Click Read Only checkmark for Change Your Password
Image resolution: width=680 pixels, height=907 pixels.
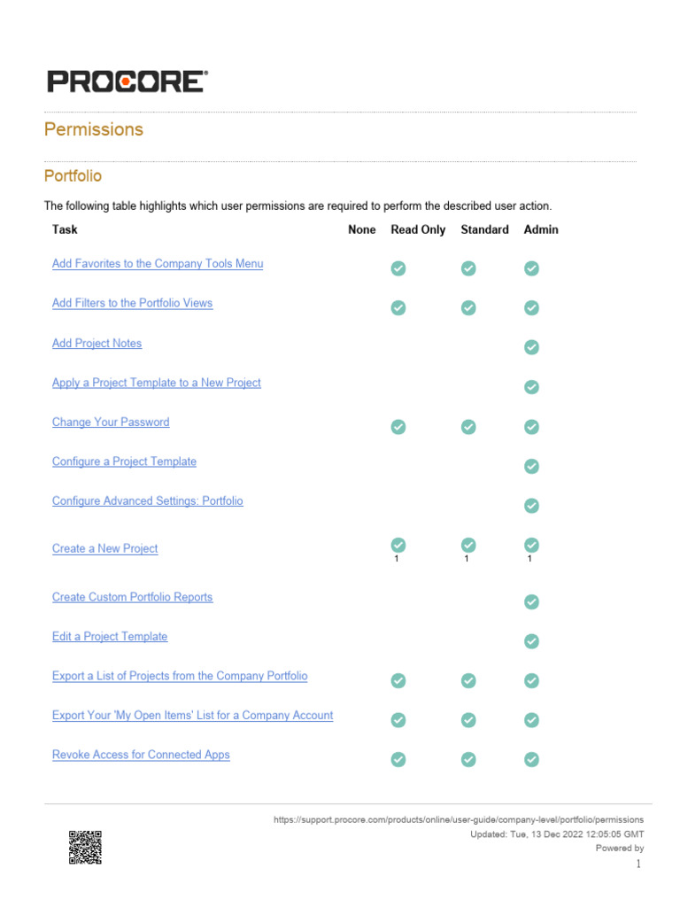pyautogui.click(x=398, y=427)
